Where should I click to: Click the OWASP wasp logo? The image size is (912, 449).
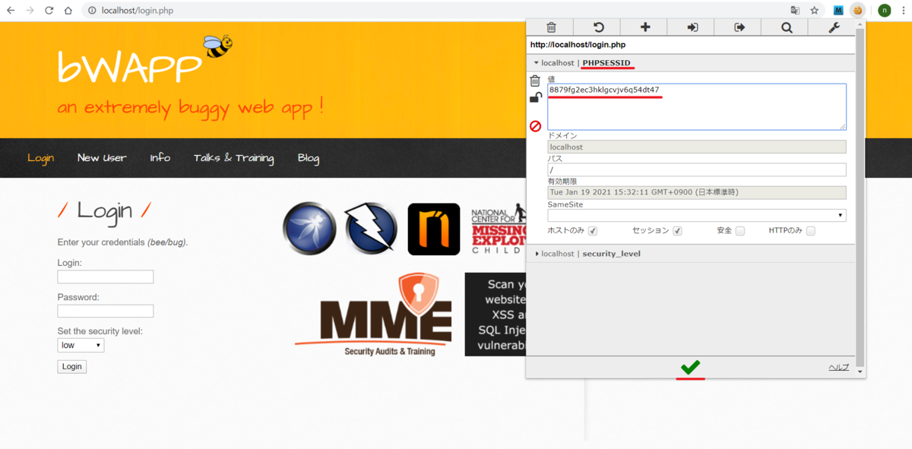[x=309, y=229]
